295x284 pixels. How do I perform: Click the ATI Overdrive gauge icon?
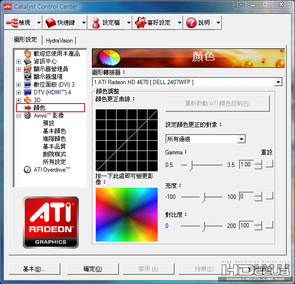pos(28,170)
